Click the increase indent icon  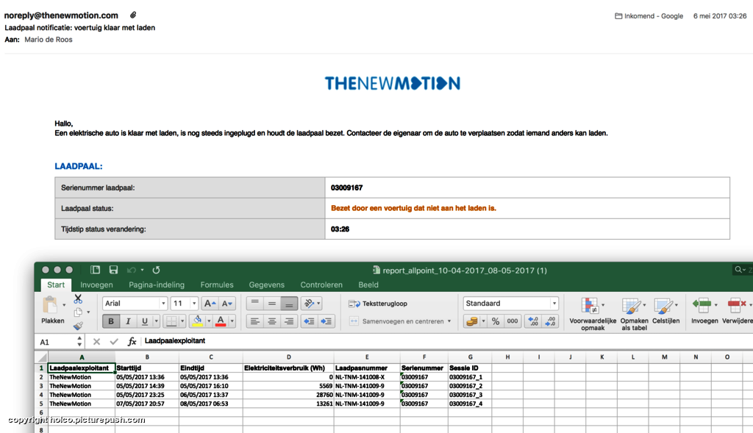[x=326, y=321]
